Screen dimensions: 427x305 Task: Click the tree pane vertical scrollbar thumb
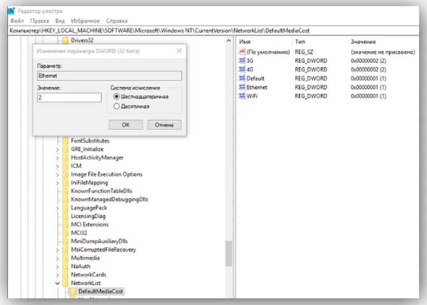point(229,253)
